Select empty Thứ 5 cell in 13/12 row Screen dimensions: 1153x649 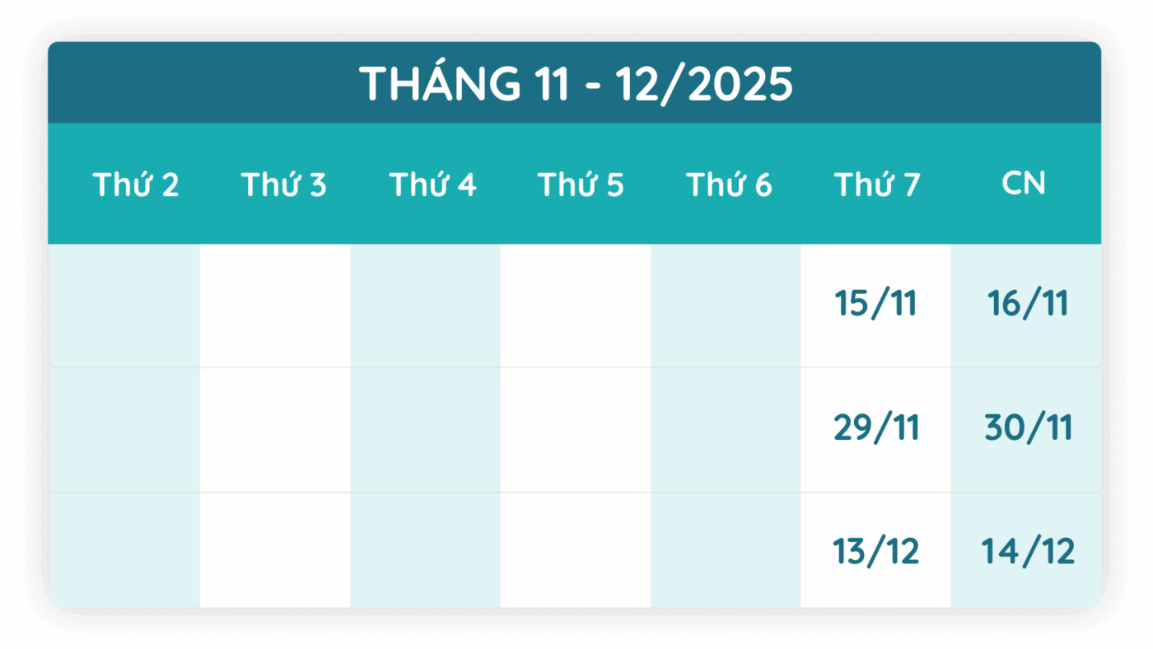(575, 550)
